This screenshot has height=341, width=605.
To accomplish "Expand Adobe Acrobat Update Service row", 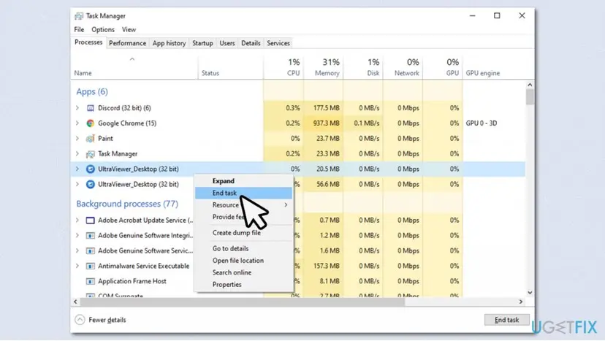I will (77, 221).
